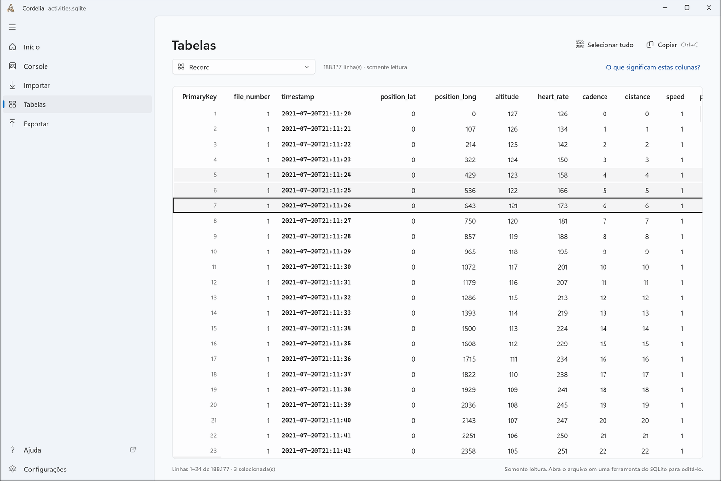The height and width of the screenshot is (481, 721).
Task: Toggle the hamburger navigation menu
Action: coord(12,27)
